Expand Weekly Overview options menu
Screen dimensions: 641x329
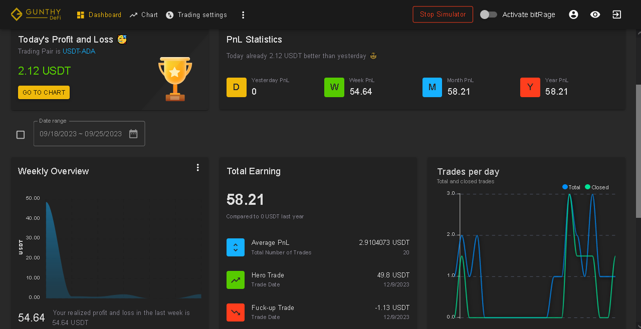[x=198, y=167]
